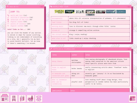Click the search icon in links-dir.txt title bar
This screenshot has height=103, width=137.
coord(8,6)
